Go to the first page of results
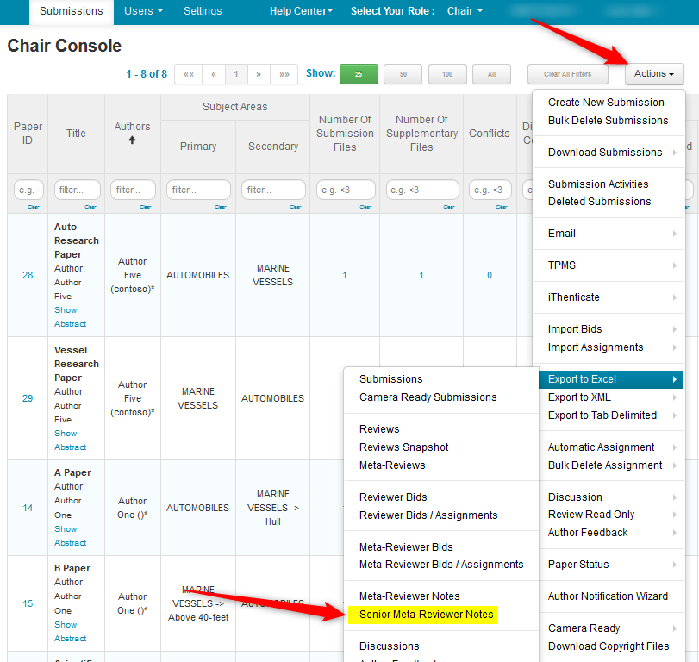Image resolution: width=699 pixels, height=662 pixels. 188,74
